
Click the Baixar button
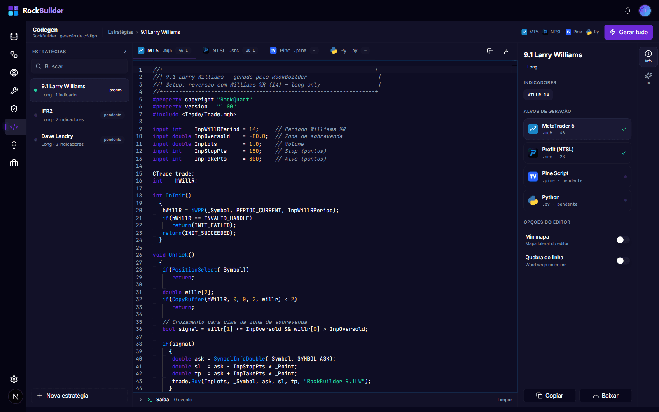pos(605,396)
